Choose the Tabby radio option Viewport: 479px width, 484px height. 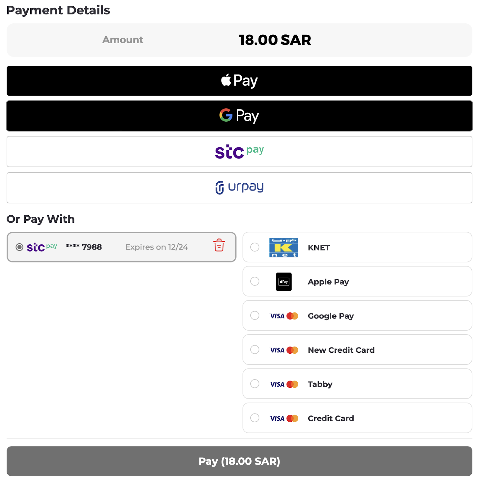(255, 384)
